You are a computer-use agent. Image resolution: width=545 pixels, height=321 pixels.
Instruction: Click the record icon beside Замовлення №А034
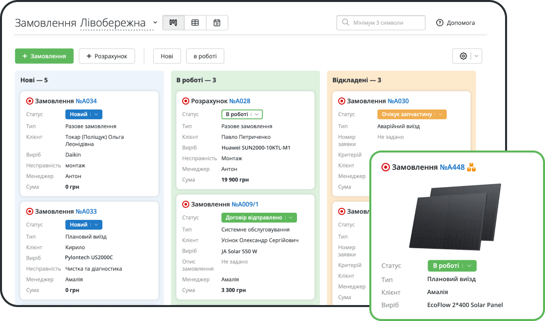29,100
